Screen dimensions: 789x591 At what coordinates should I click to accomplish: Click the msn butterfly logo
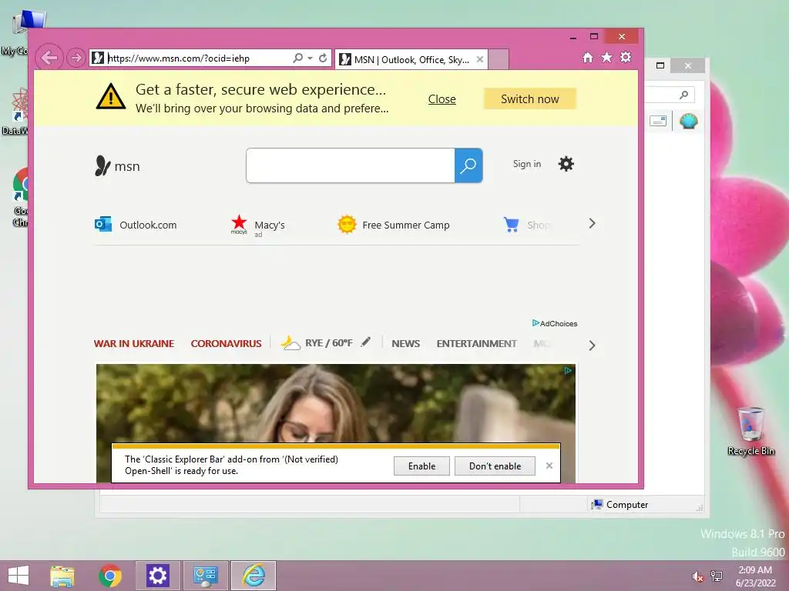point(117,166)
